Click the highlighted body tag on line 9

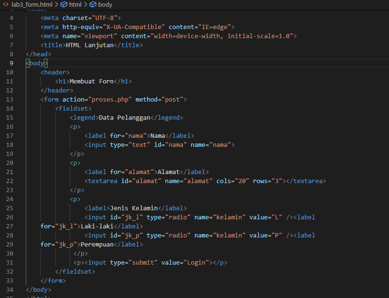coord(36,63)
